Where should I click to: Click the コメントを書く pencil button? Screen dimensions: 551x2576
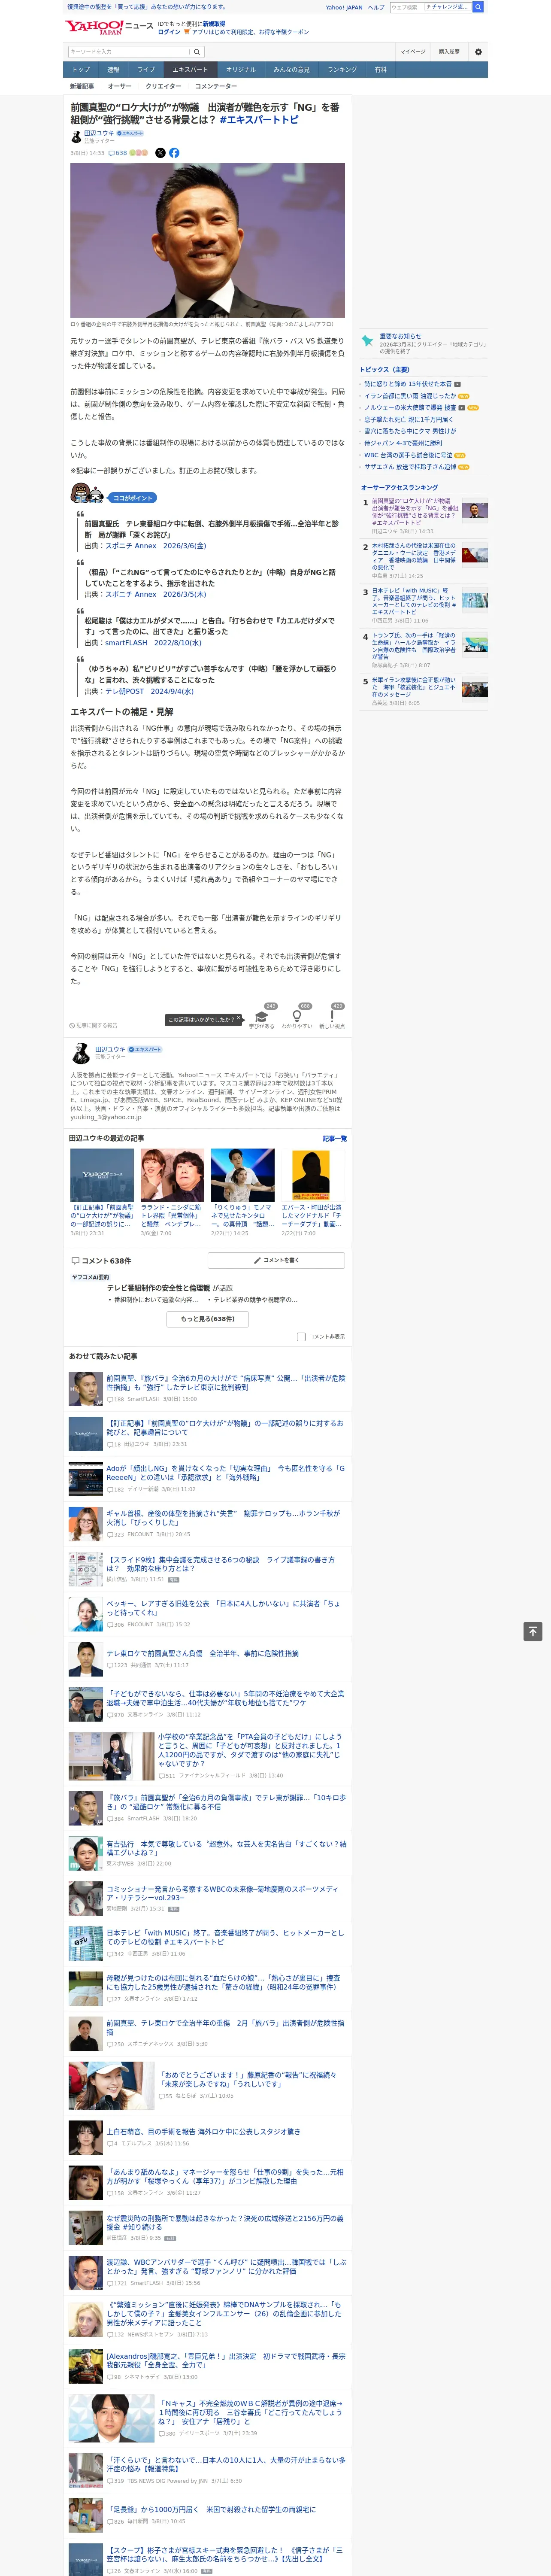[276, 1260]
